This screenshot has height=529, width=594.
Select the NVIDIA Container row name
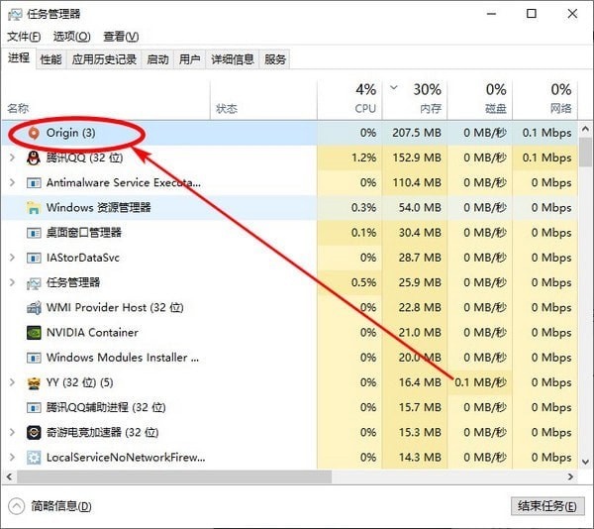click(x=92, y=333)
